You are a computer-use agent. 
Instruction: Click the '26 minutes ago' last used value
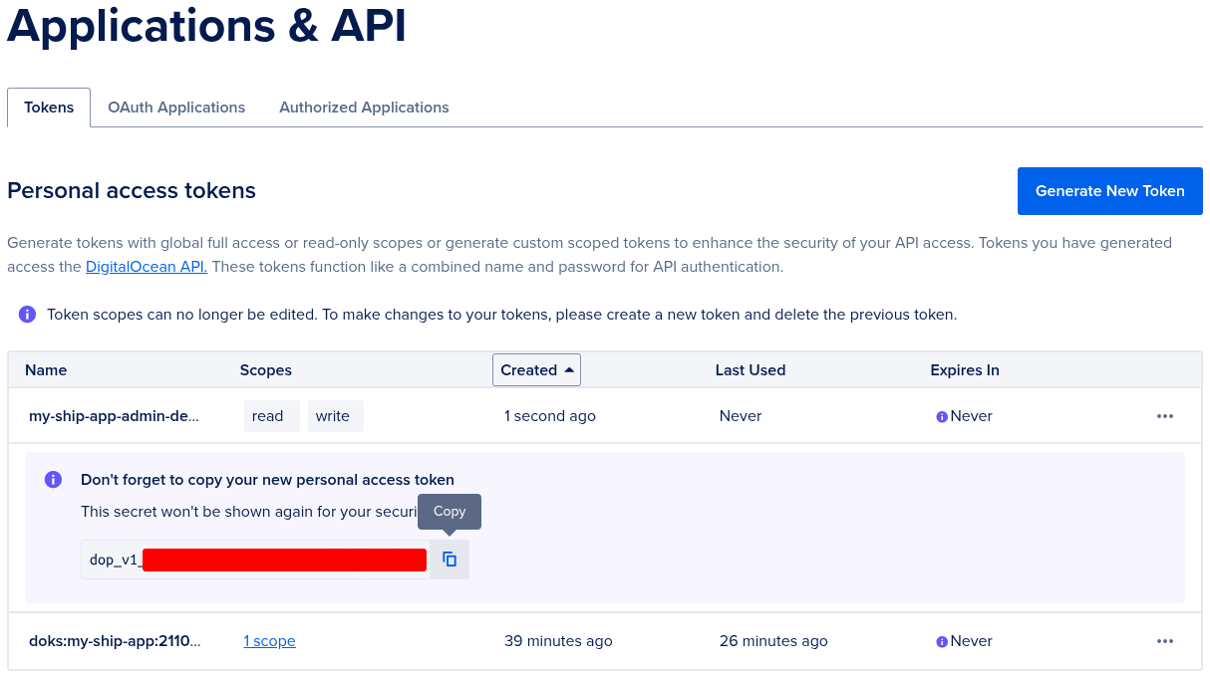click(773, 641)
